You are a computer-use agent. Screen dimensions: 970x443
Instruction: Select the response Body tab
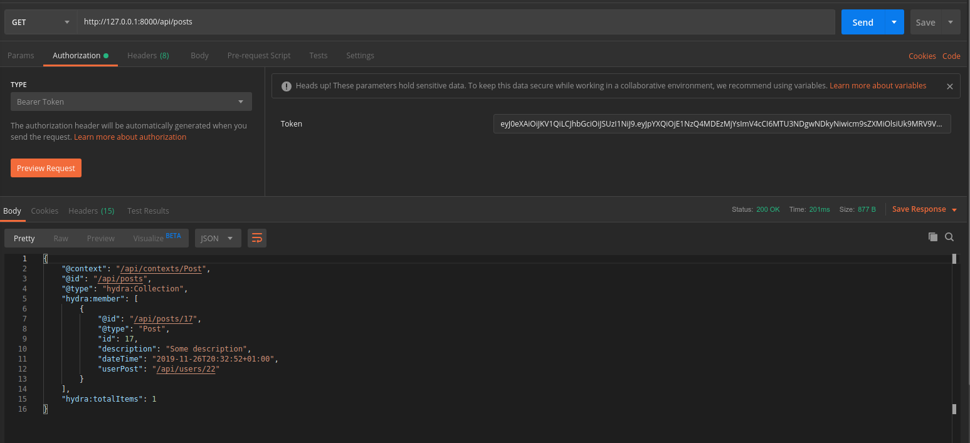click(12, 211)
